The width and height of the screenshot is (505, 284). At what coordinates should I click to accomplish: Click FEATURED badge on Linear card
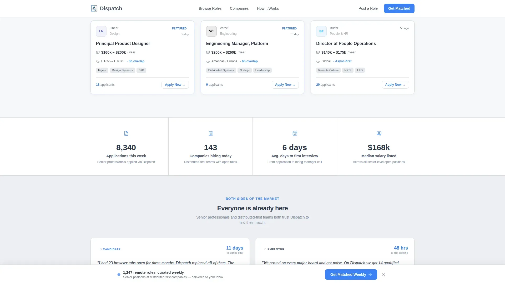pyautogui.click(x=179, y=28)
